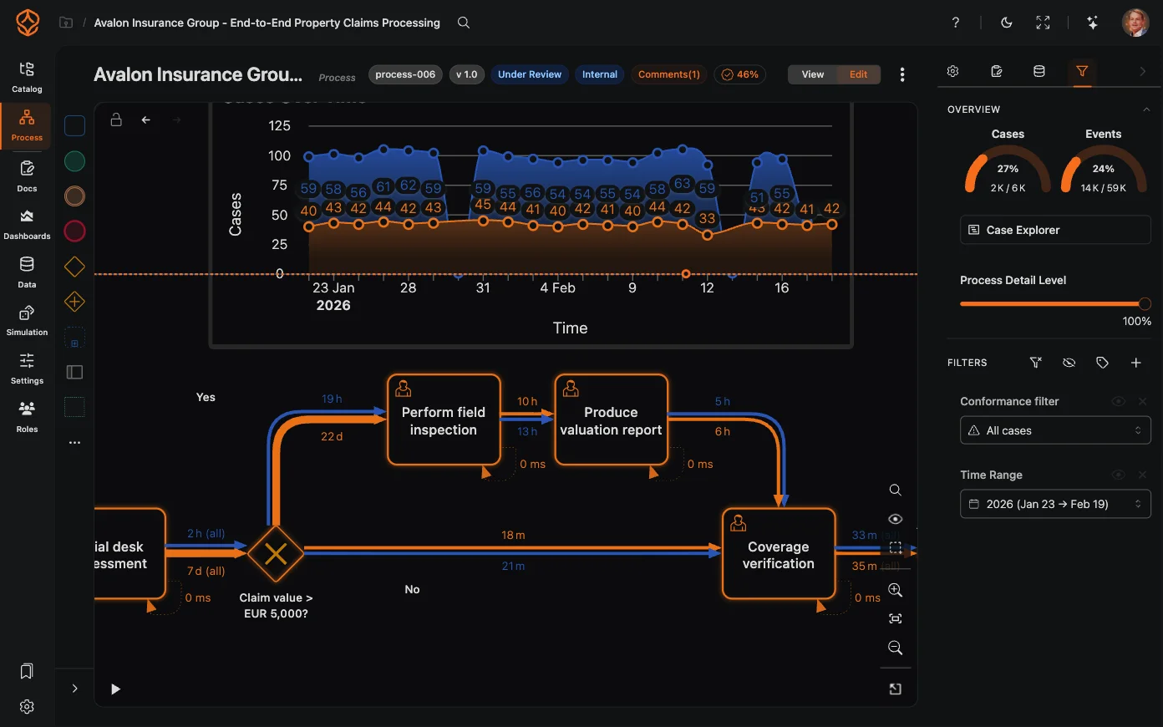Open the Roles section in sidebar
The image size is (1163, 727).
click(x=27, y=416)
